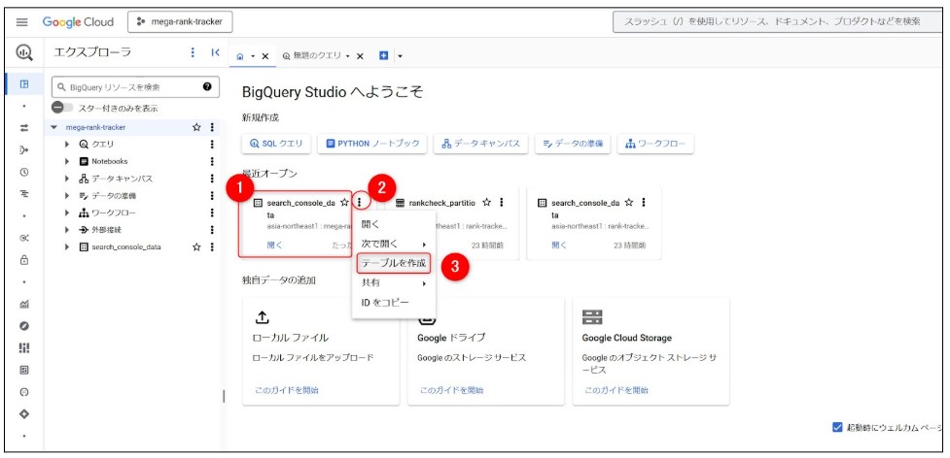Screen dimensions: 950x458
Task: Open more actions for Notebooks node
Action: point(212,161)
